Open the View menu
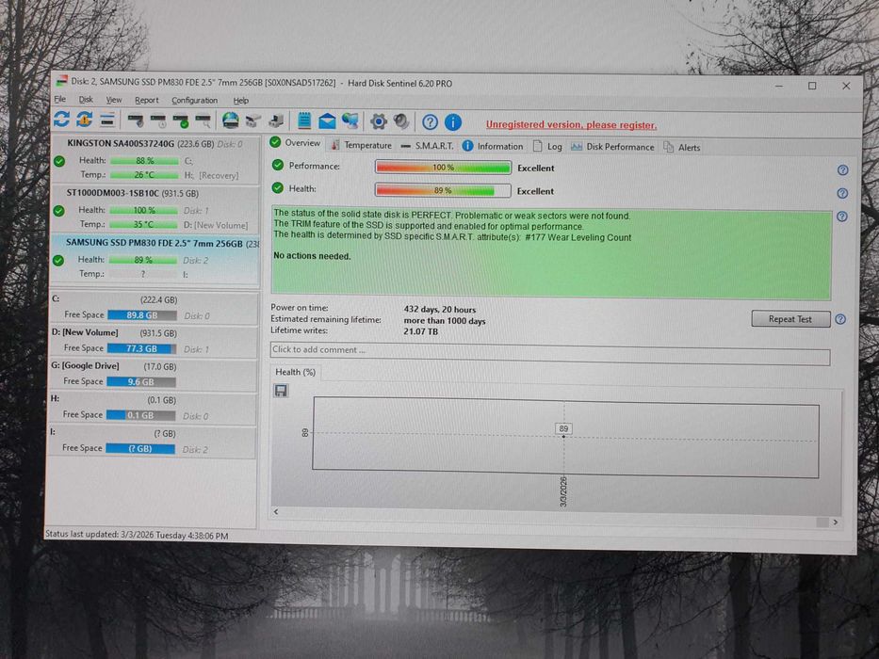Viewport: 879px width, 659px height. pos(114,100)
